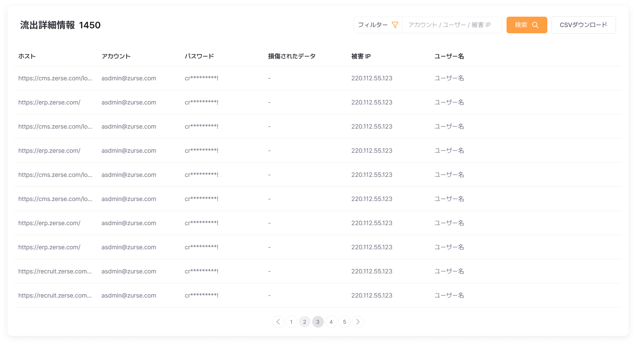
Task: Click the パスワード column header
Action: tap(199, 56)
